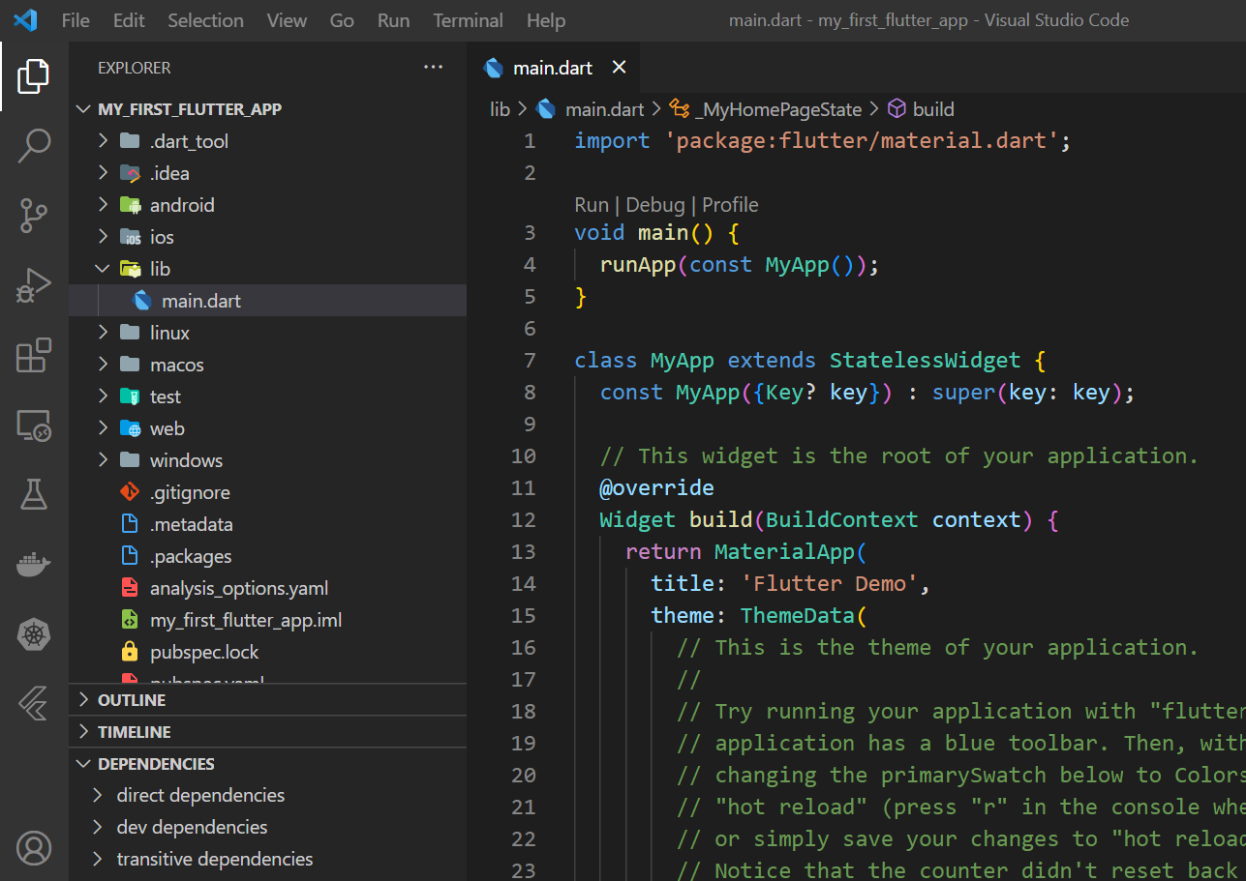Open the Kubernetes view
Screen dimensions: 1246x881
click(34, 635)
